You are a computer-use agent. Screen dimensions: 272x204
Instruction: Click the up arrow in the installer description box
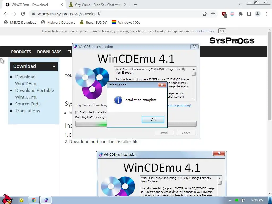coord(194,69)
